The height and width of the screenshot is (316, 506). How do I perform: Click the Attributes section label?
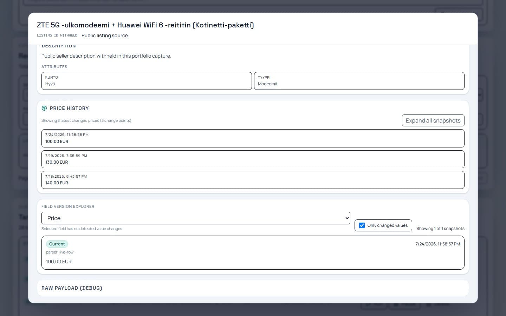[x=54, y=67]
